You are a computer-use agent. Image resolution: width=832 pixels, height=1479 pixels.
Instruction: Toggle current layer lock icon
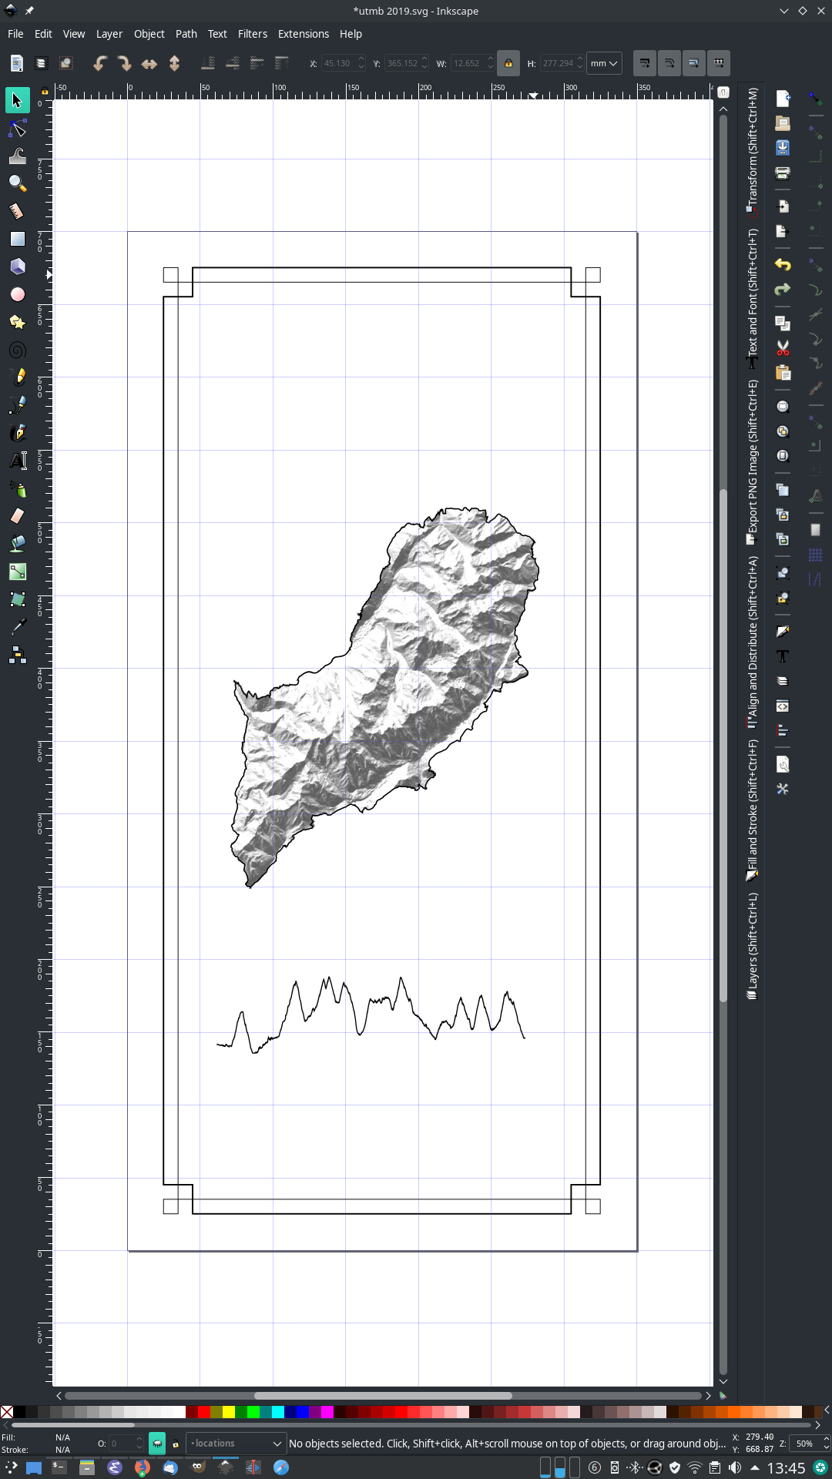[176, 1444]
